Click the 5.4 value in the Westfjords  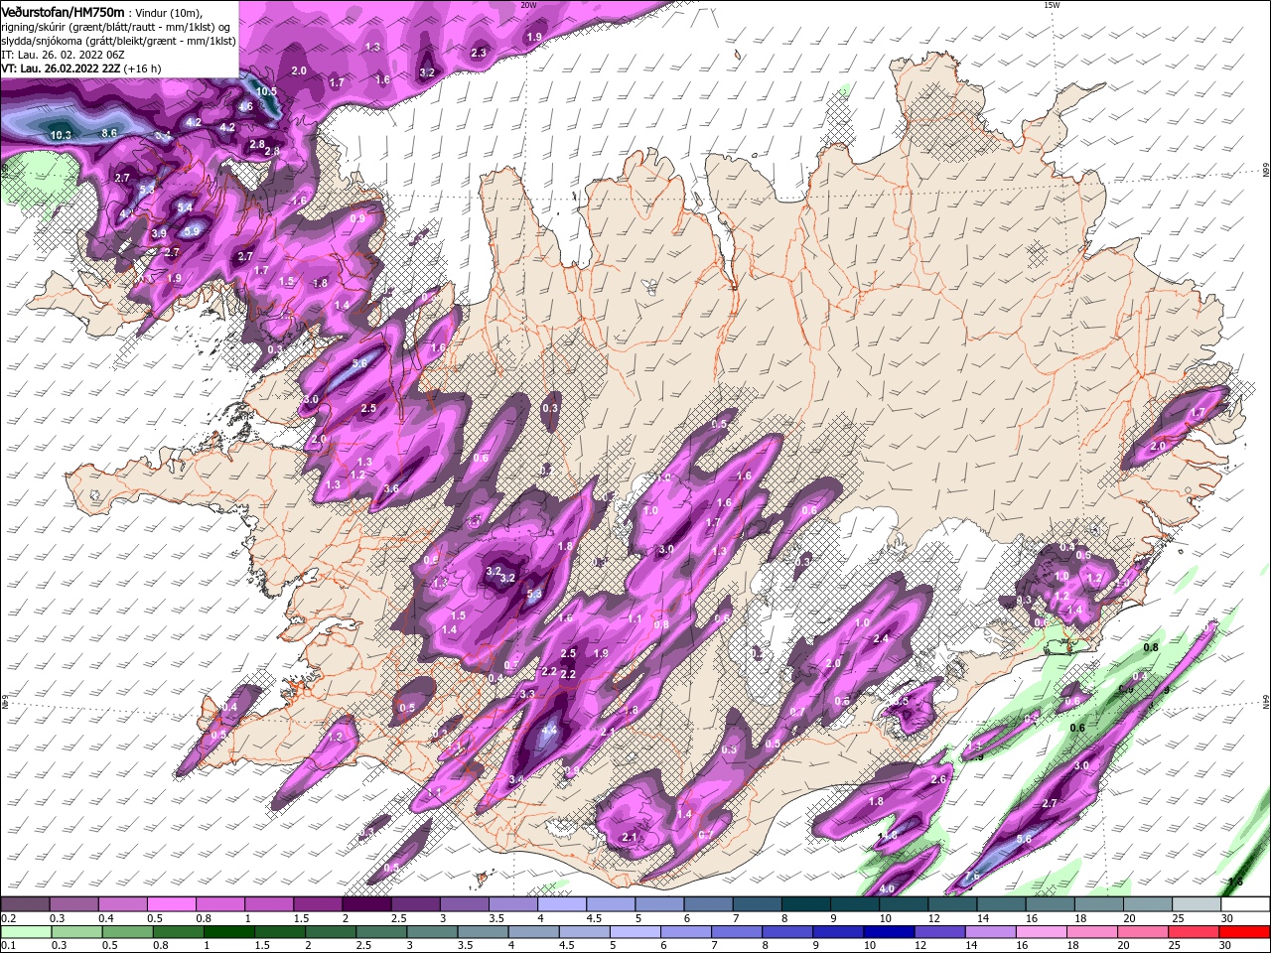[185, 207]
